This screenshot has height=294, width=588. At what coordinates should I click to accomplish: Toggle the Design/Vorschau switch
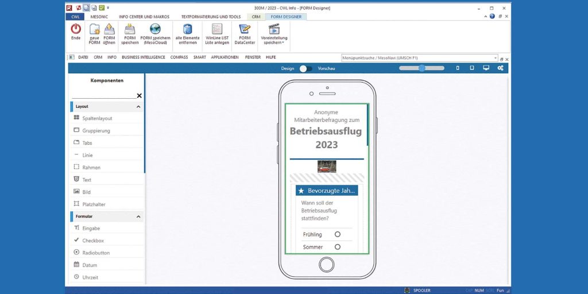(x=306, y=69)
